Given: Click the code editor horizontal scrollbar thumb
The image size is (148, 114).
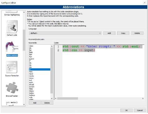Looking at the screenshot, I should tap(67, 98).
